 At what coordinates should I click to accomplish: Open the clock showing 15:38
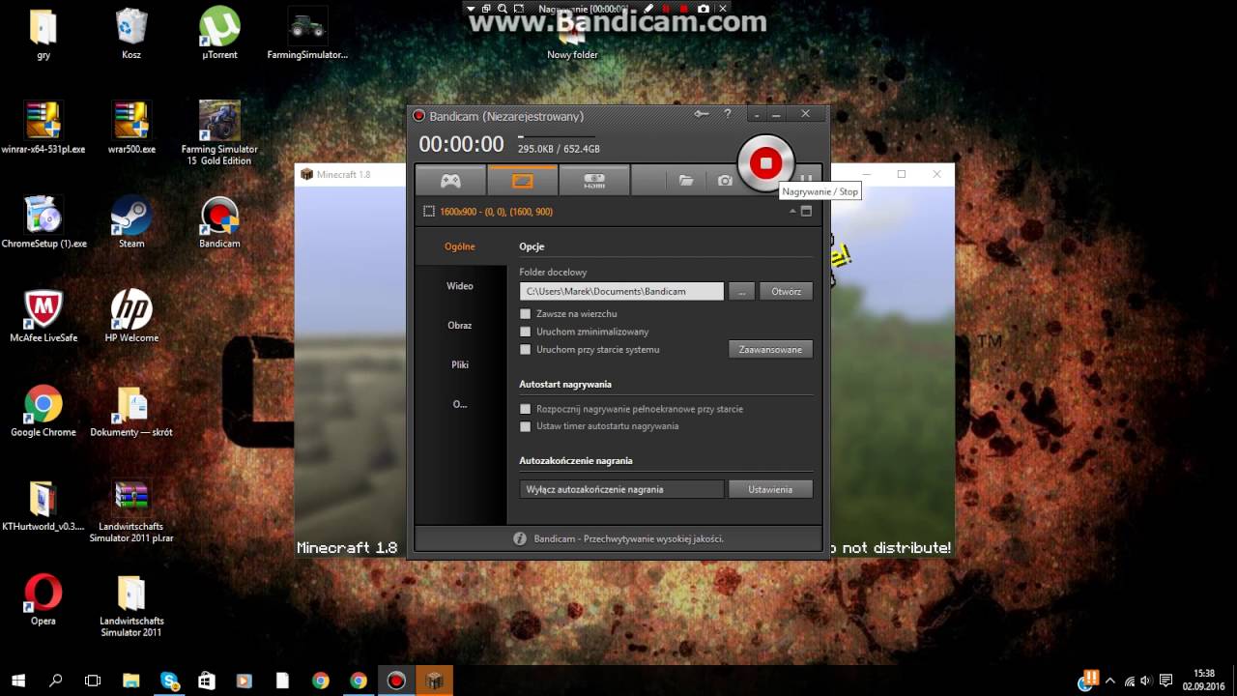(1204, 681)
